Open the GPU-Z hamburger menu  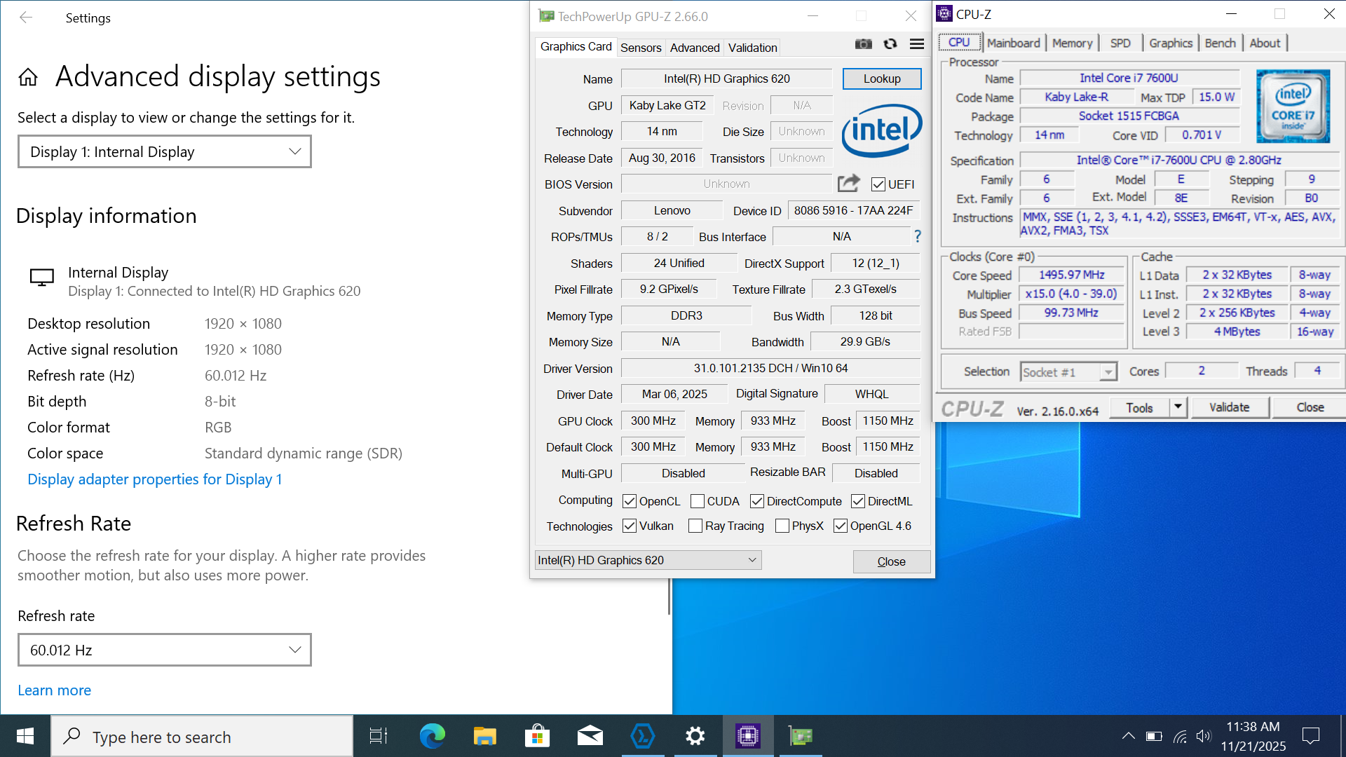point(916,44)
